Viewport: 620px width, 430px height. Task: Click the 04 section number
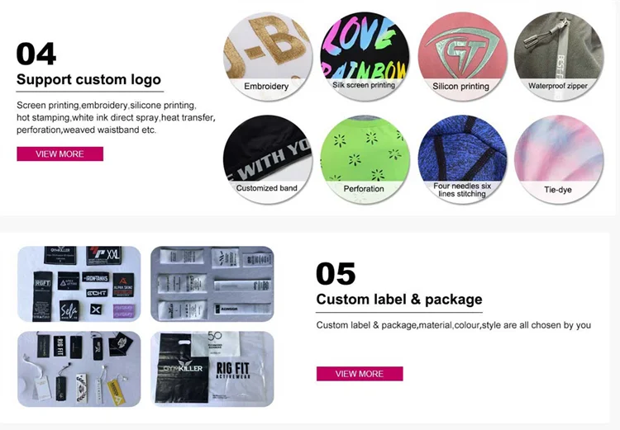coord(36,54)
